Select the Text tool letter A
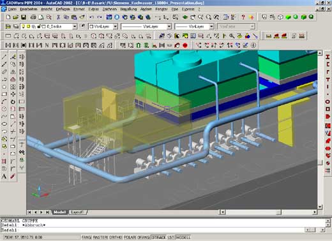This screenshot has height=241, width=332. pos(4,176)
